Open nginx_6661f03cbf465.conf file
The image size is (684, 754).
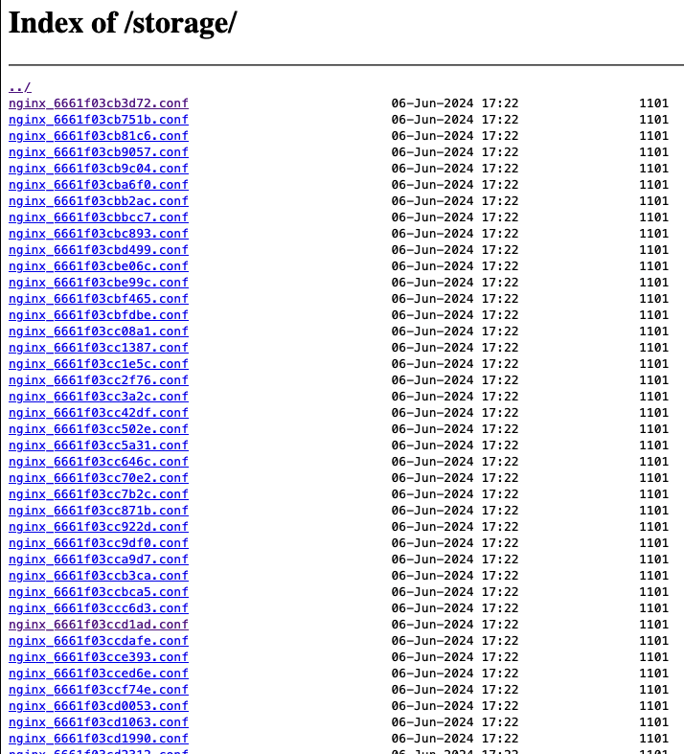click(99, 299)
